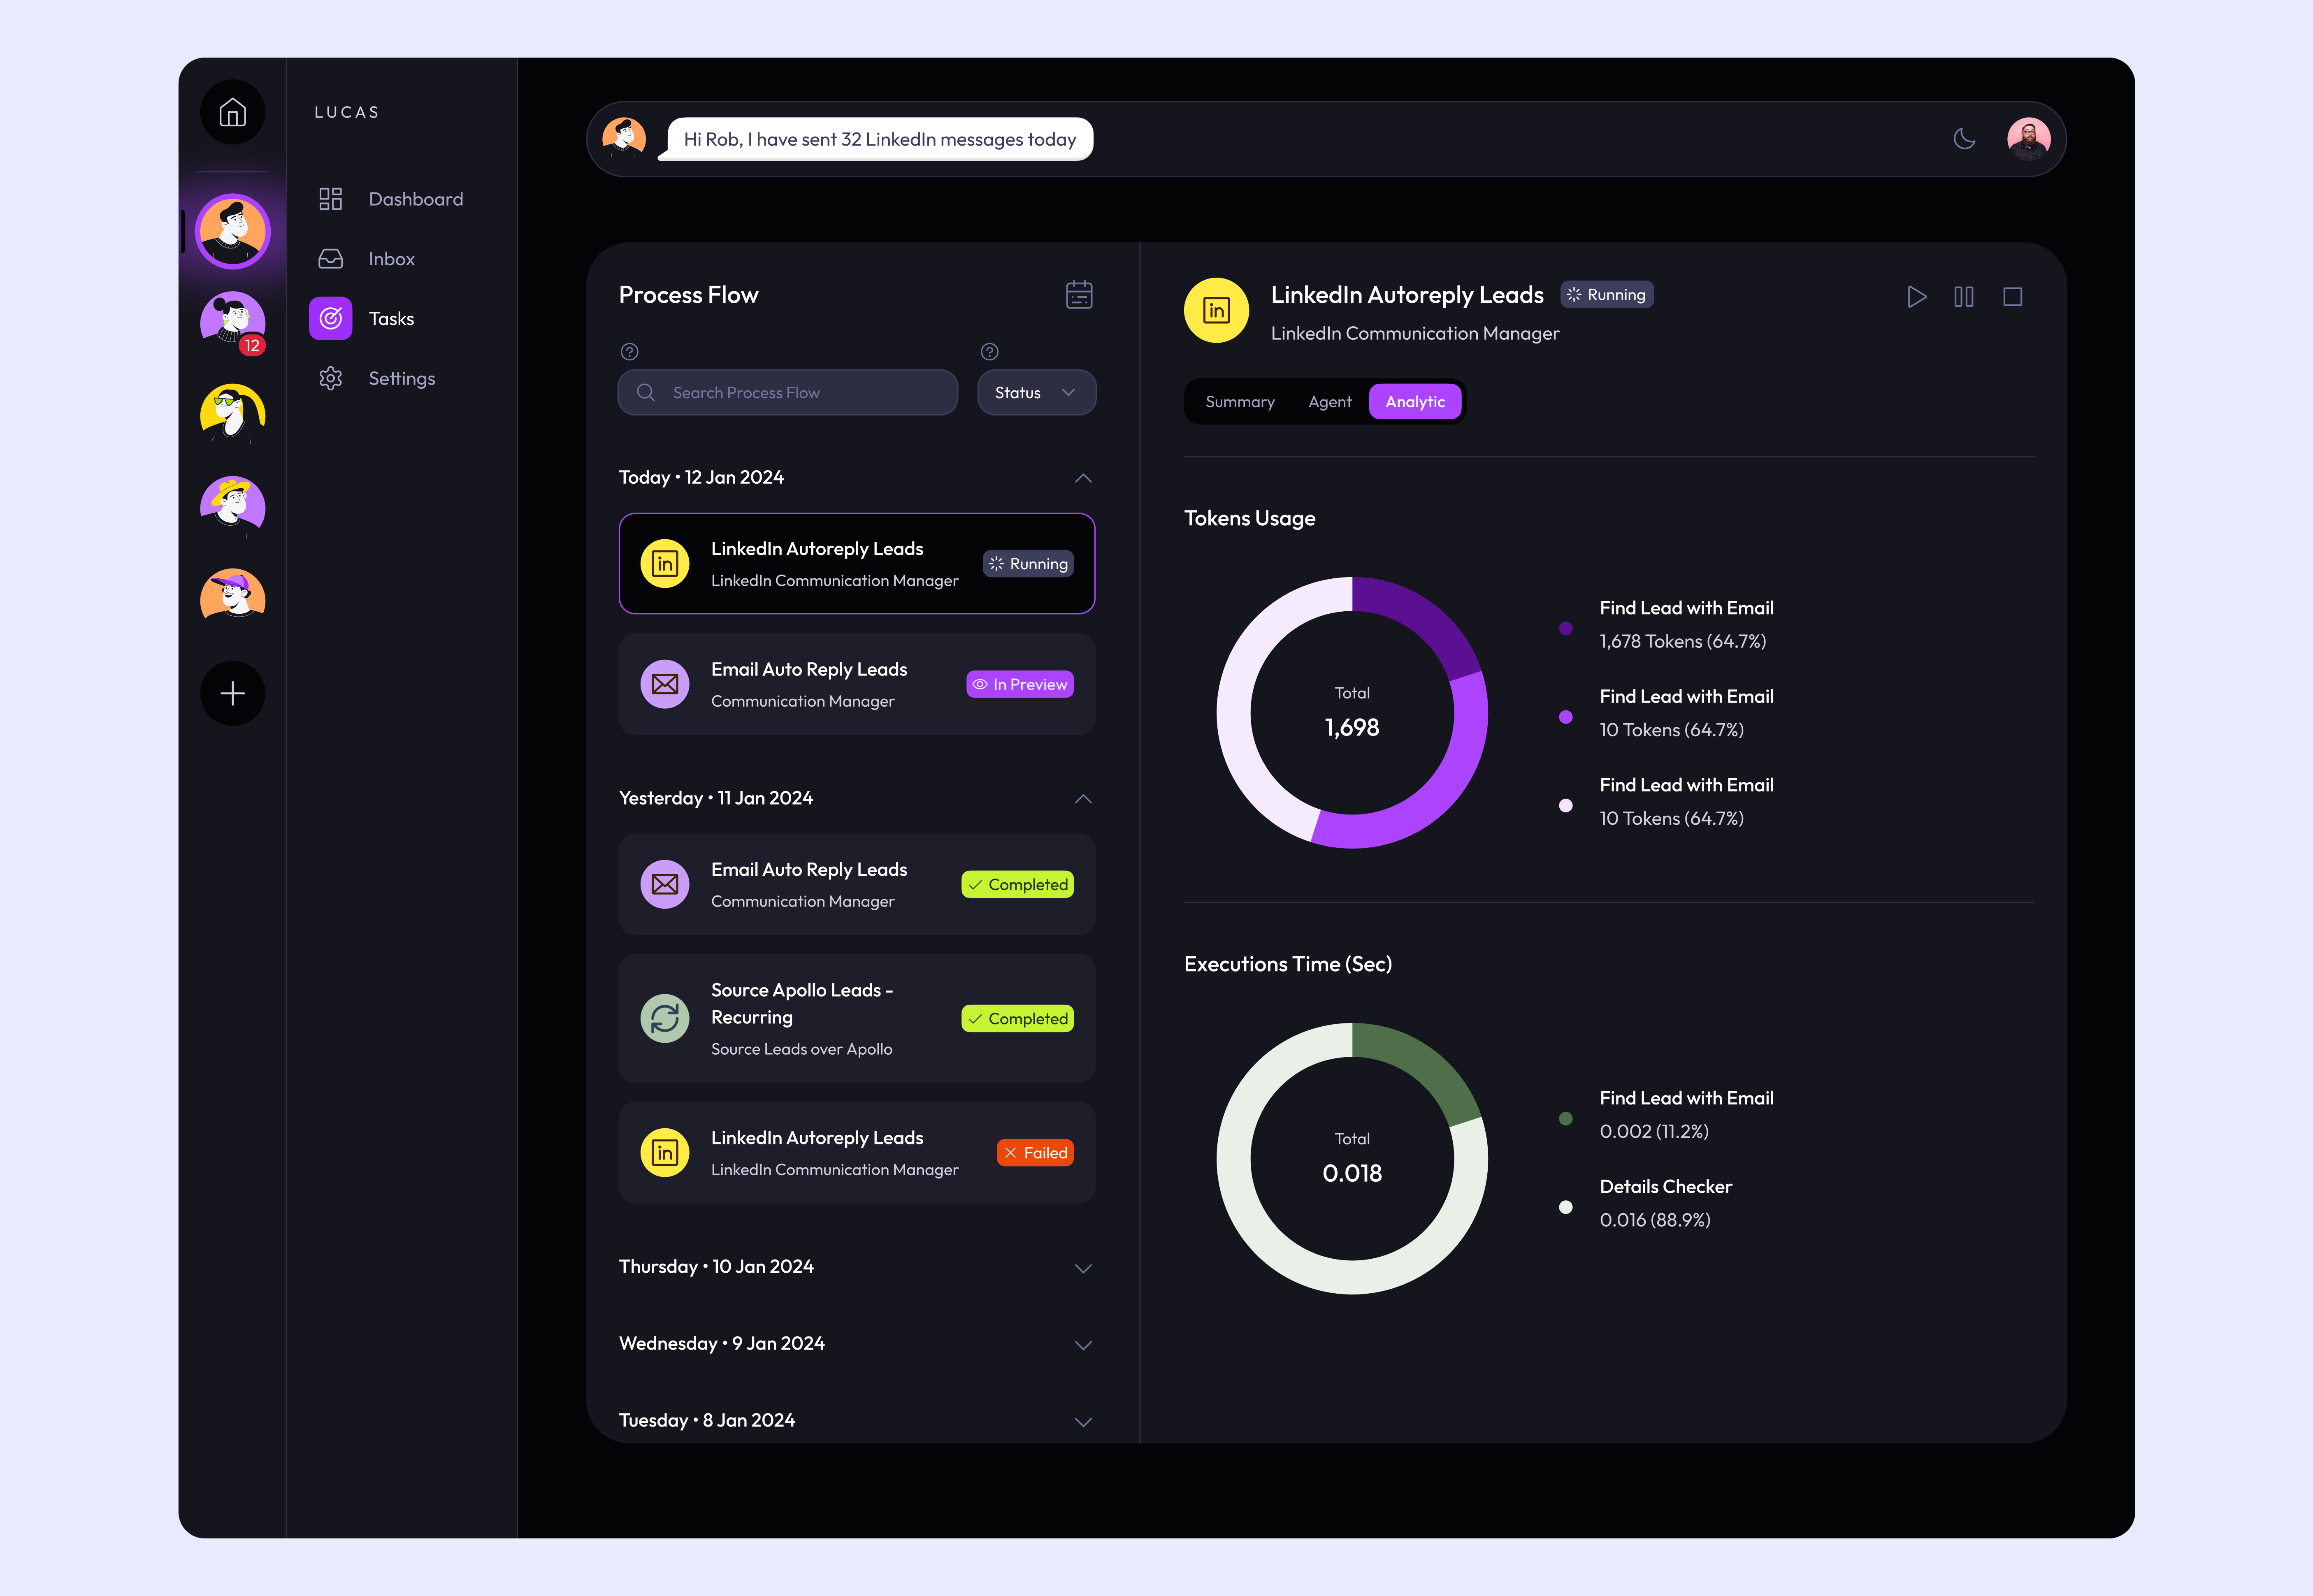
Task: Click the 0.002 (11.2%) legend value
Action: coord(1654,1132)
